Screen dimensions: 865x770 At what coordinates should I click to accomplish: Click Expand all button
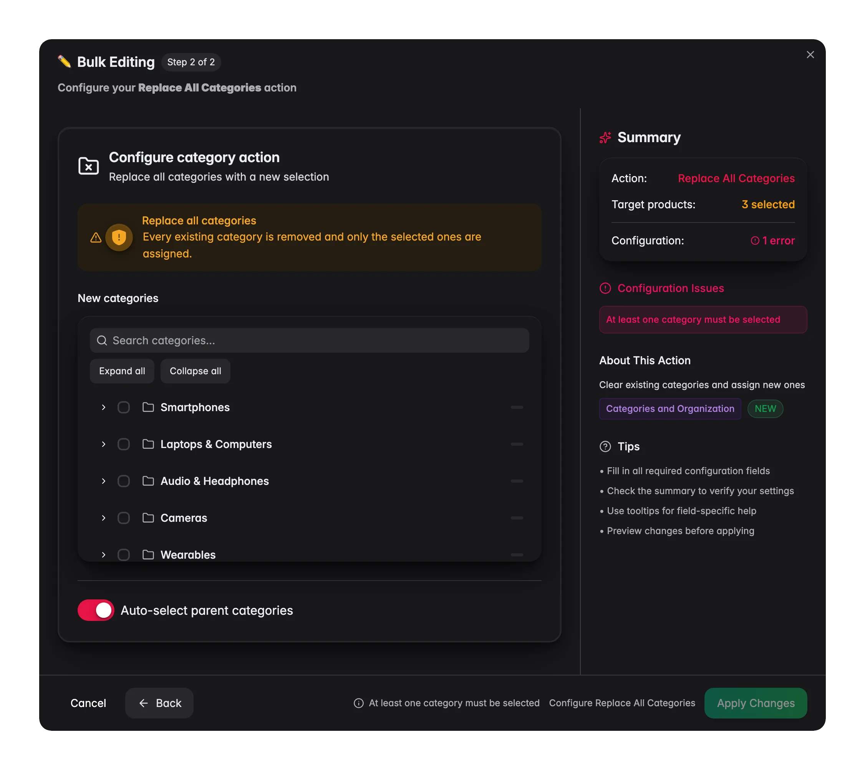[x=122, y=371]
